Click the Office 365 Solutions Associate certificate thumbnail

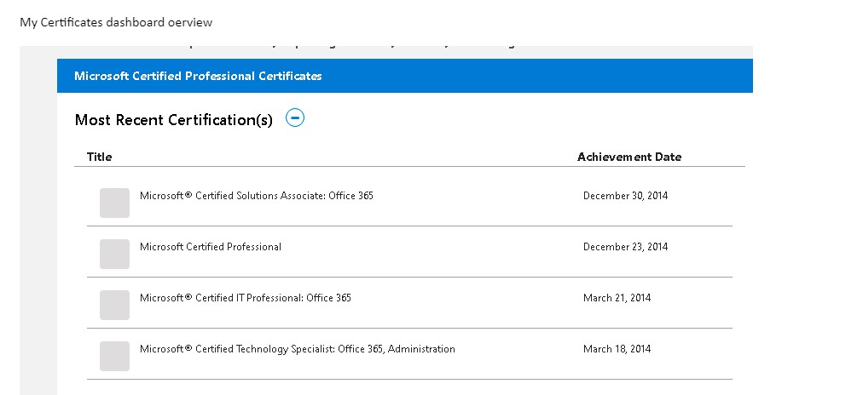click(x=114, y=203)
